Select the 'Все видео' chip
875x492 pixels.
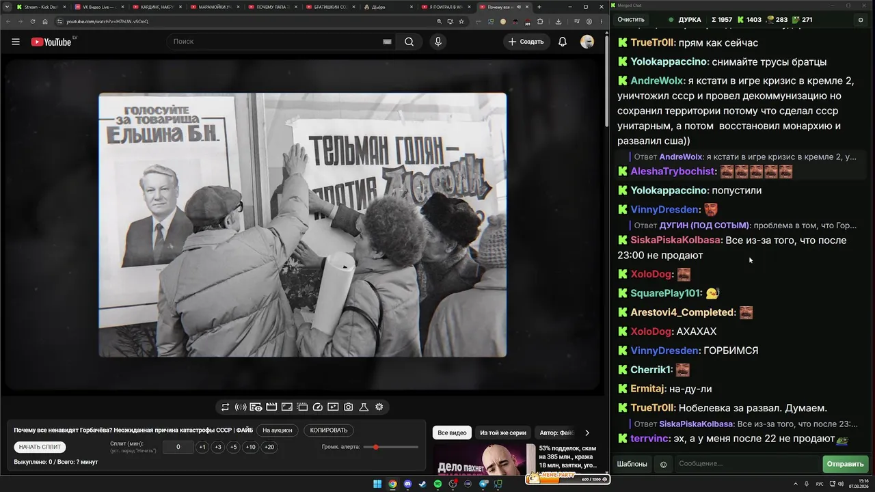point(452,433)
